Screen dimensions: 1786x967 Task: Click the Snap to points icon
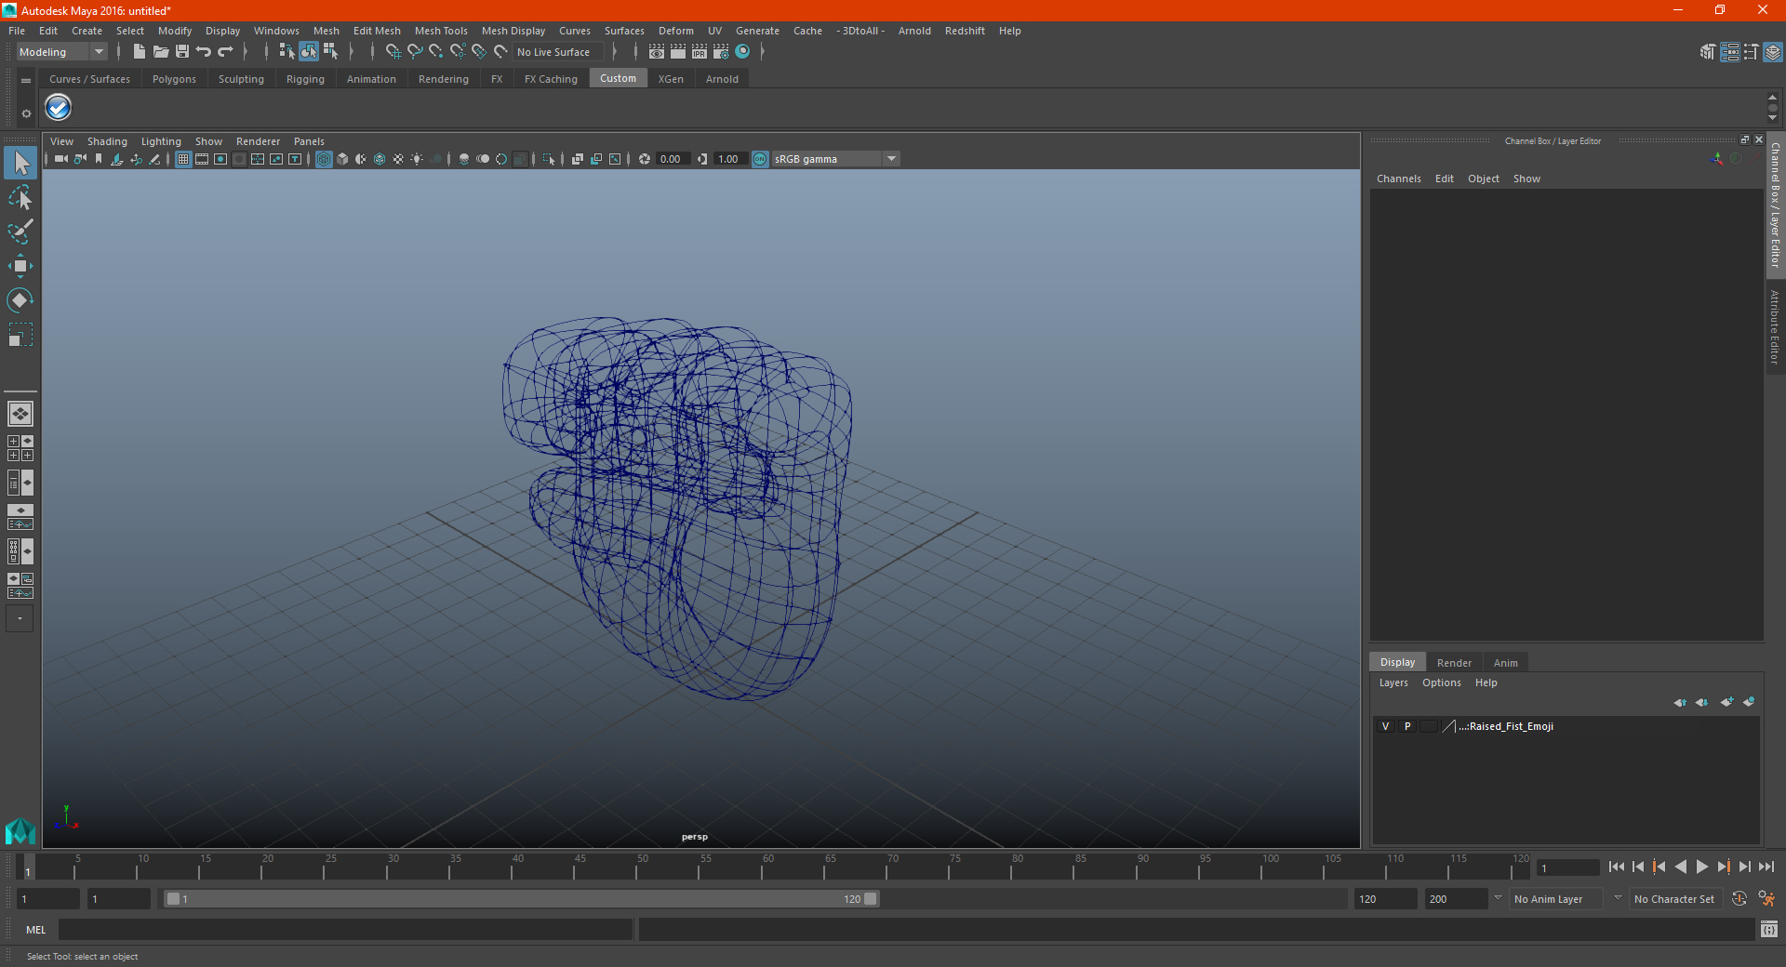436,52
